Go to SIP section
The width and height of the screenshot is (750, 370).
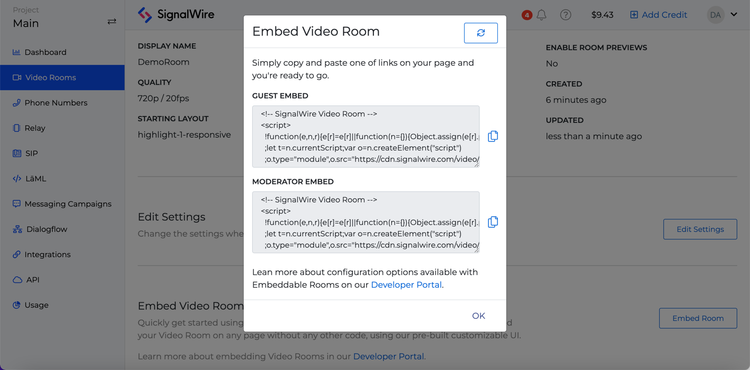pos(62,153)
